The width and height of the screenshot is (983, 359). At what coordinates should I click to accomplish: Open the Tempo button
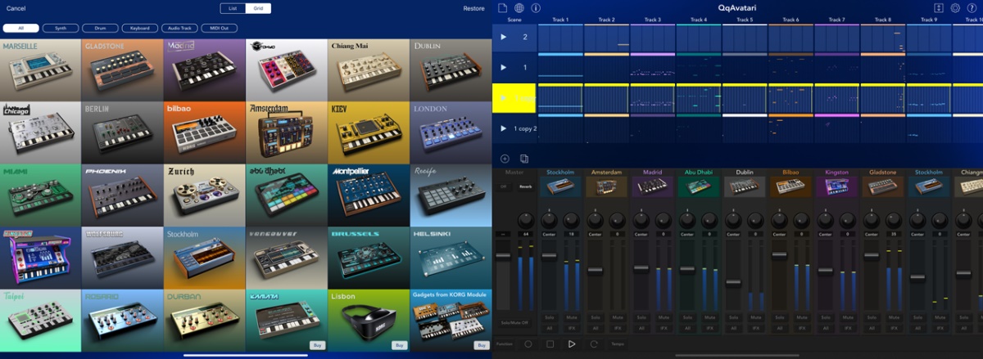coord(617,343)
